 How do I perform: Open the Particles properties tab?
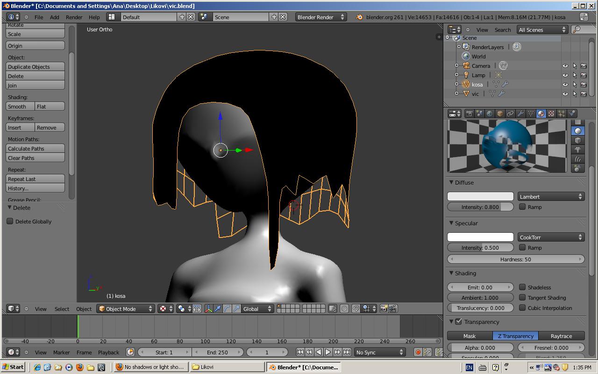[562, 114]
